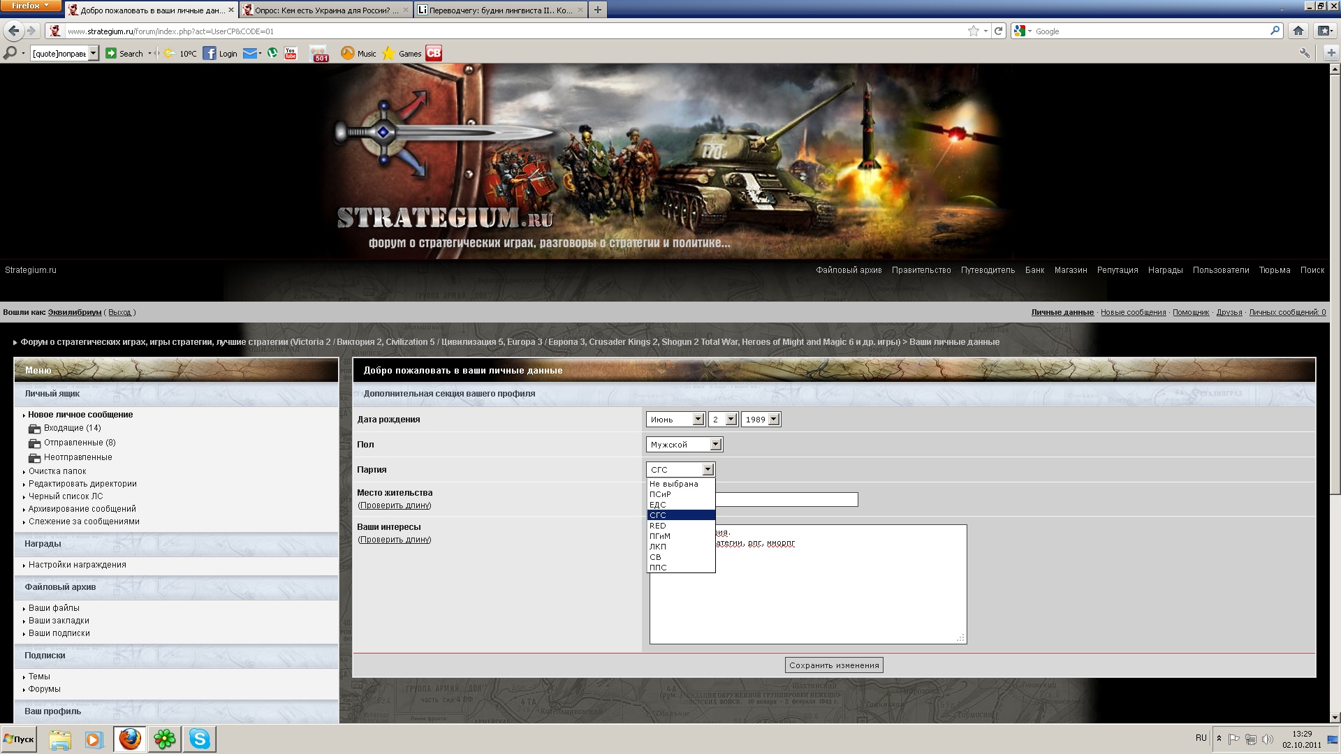
Task: Expand the Firefox menu button
Action: [31, 6]
